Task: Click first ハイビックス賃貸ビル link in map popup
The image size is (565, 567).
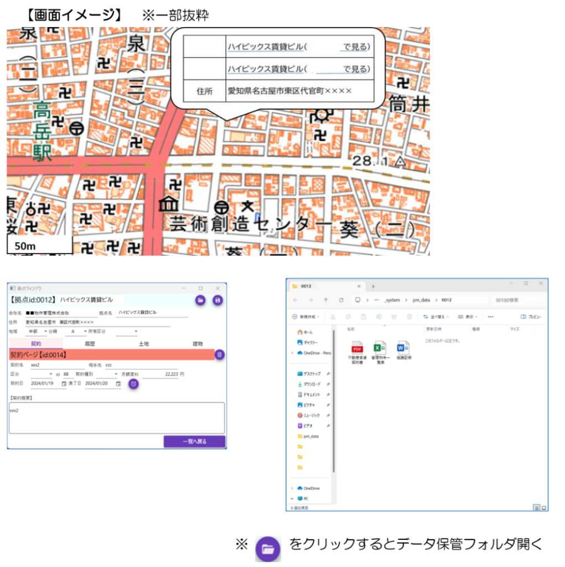Action: [x=266, y=47]
